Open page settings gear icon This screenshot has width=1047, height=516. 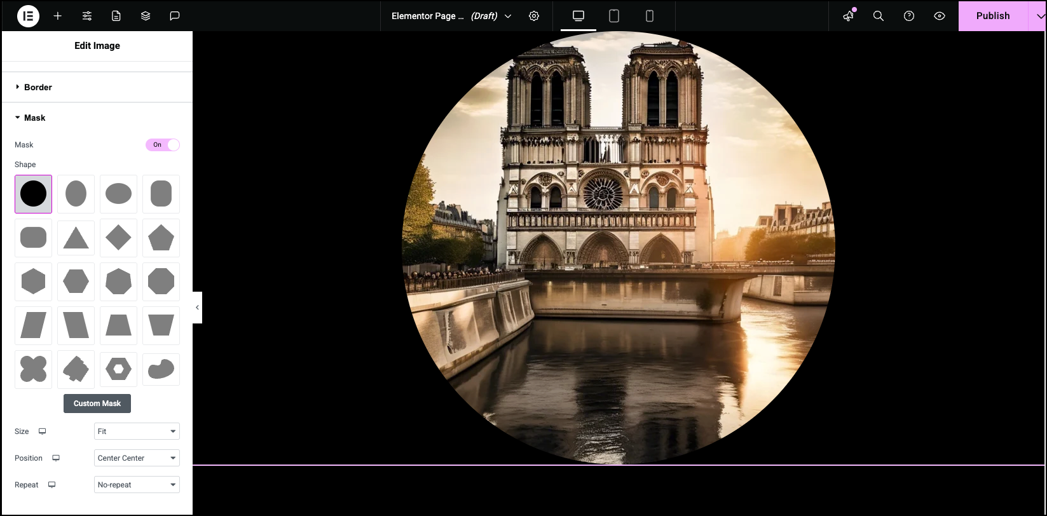534,16
